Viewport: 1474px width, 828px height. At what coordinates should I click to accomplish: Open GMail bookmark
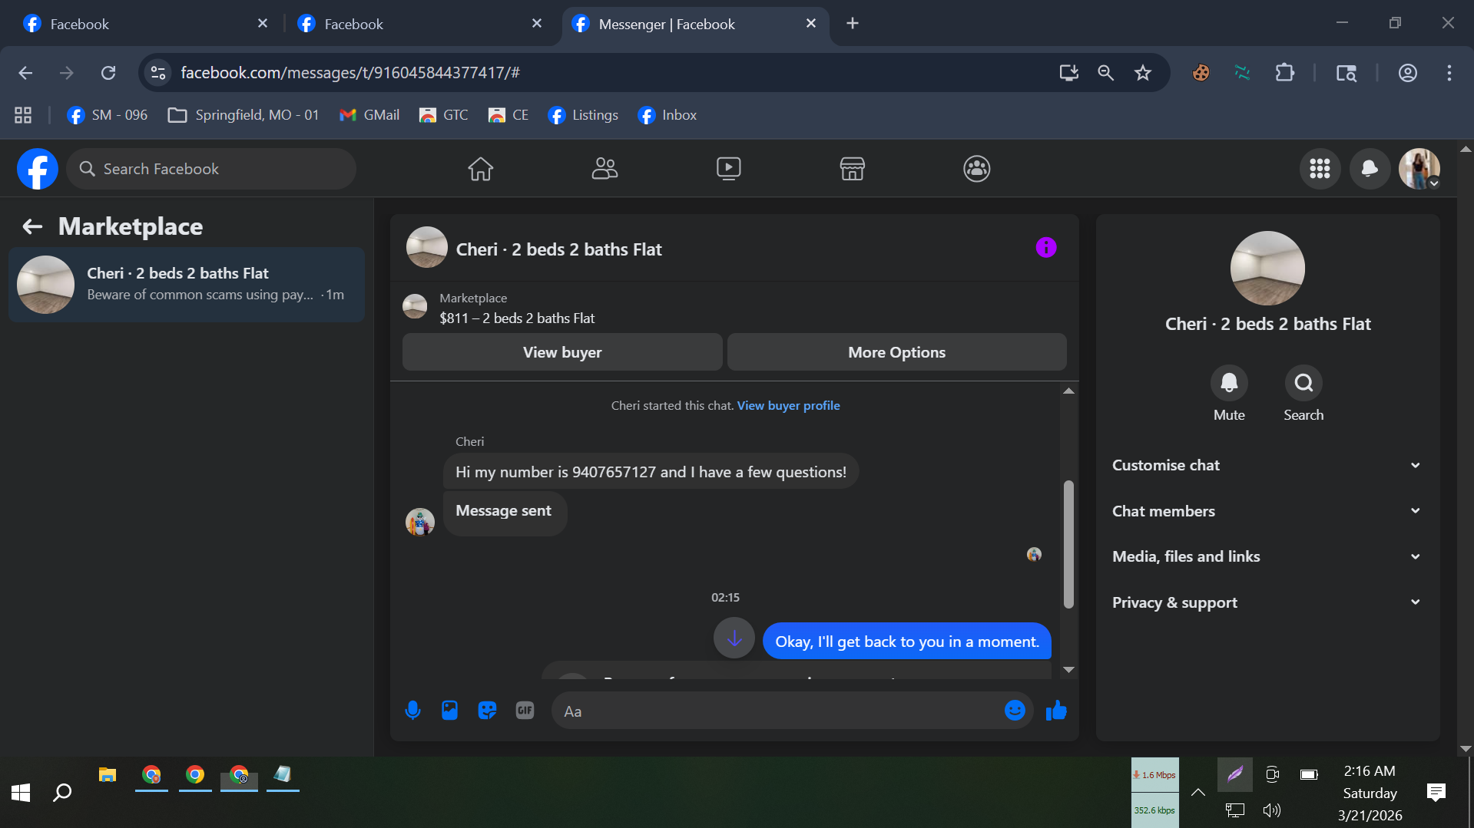(369, 115)
